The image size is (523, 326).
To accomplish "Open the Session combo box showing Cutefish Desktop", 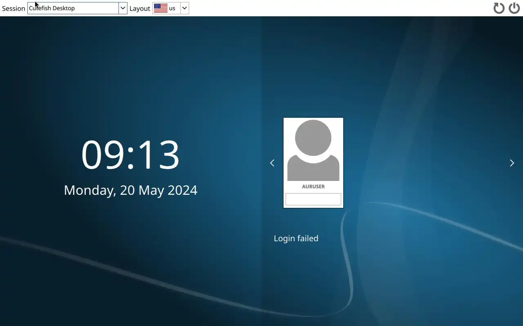I will (77, 8).
